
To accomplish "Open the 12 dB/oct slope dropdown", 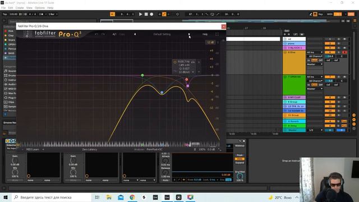I will point(186,72).
